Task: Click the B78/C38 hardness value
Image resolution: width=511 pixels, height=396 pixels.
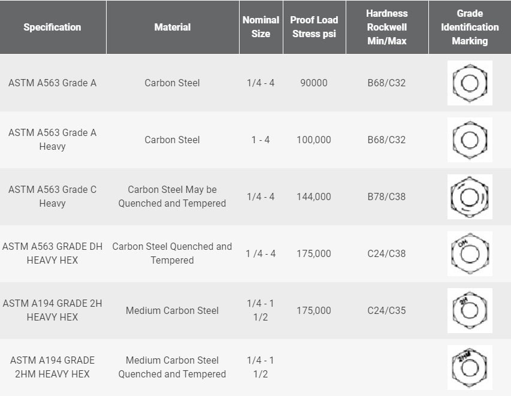Action: click(386, 197)
